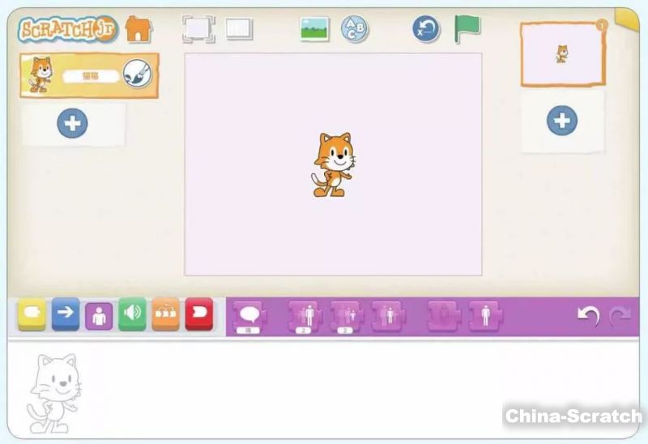Viewport: 648px width, 444px height.
Task: Go to the Home screen icon
Action: tap(139, 29)
